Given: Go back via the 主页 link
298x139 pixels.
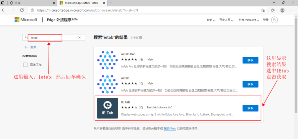Looking at the screenshot, I should point(30,47).
